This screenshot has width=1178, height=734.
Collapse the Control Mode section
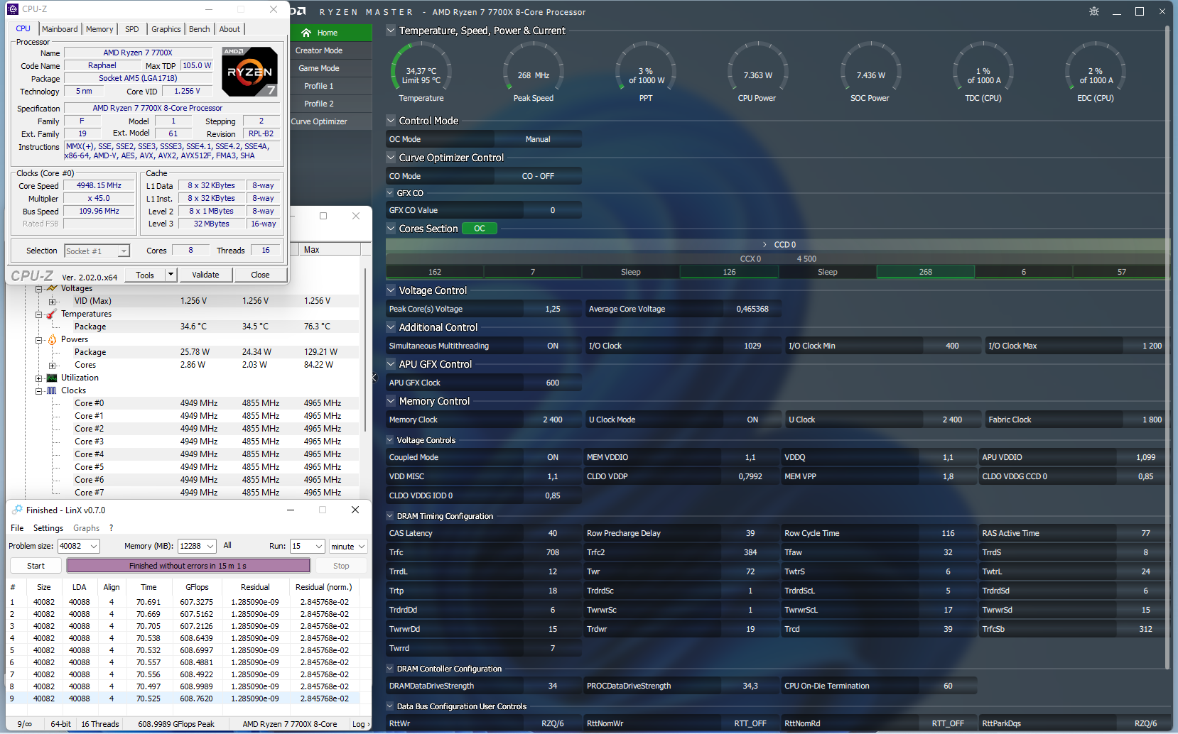pos(391,121)
